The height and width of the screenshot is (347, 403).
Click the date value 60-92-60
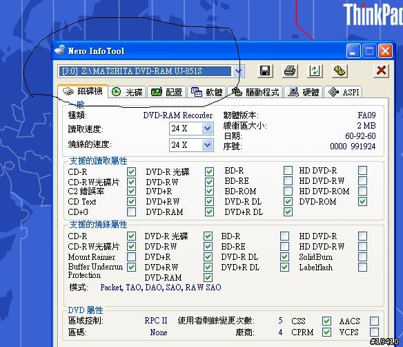[x=360, y=136]
